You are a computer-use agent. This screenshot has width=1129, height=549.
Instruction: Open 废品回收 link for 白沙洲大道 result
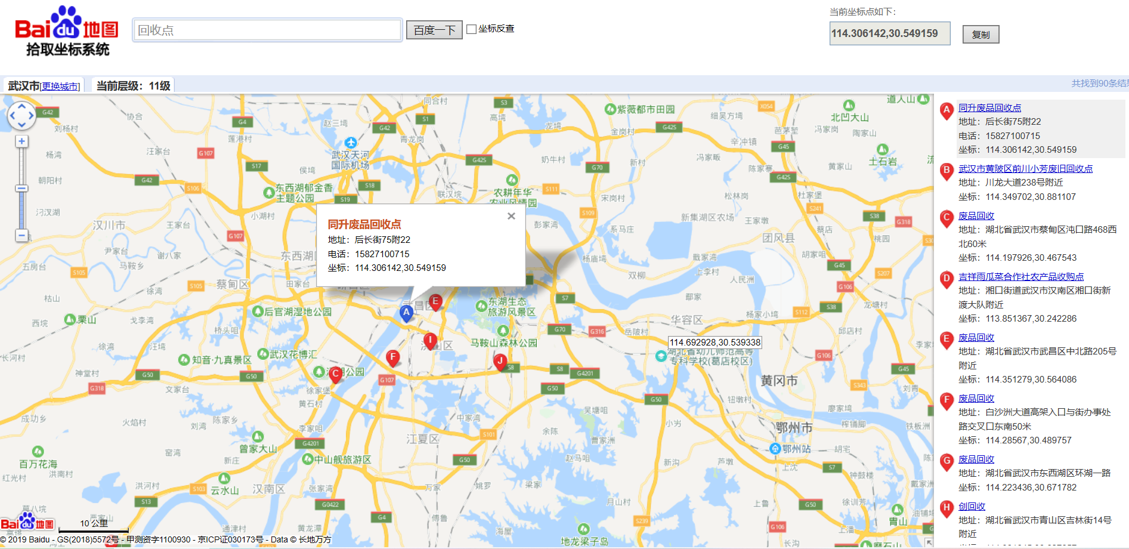[976, 399]
